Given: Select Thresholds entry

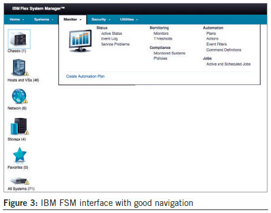Looking at the screenshot, I should 163,39.
